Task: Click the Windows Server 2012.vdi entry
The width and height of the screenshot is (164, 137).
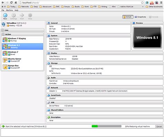Action: [86, 73]
